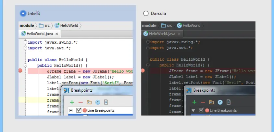Click HelloWorld breadcrumb label in IntelliJ preview
Screen dimensions: 274x132
pos(69,25)
